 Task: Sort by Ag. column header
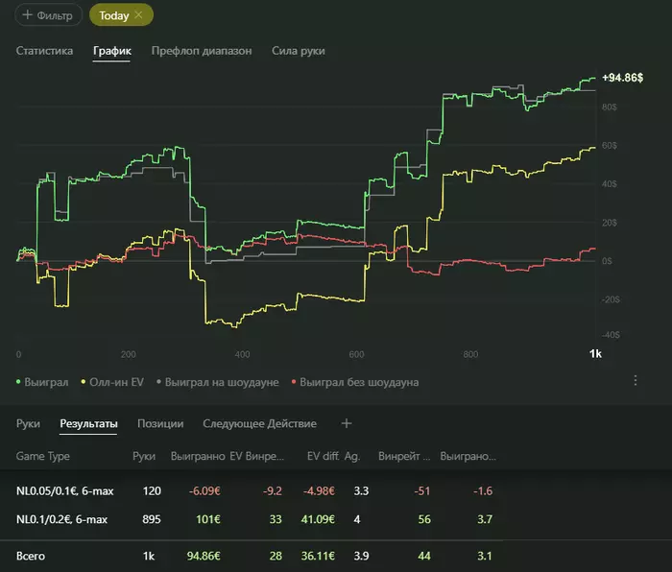(x=352, y=456)
